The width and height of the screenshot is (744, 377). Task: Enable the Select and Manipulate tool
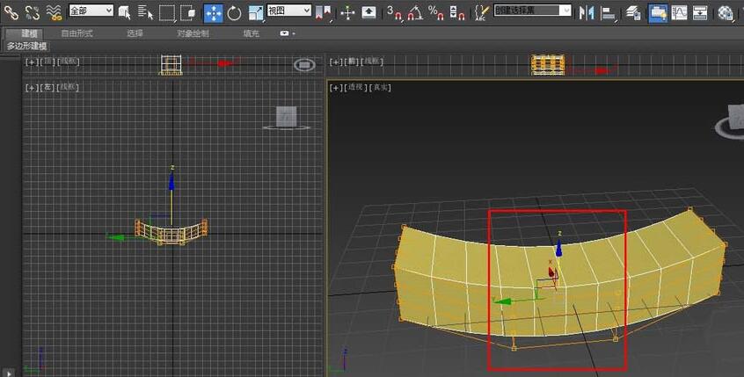click(x=347, y=13)
